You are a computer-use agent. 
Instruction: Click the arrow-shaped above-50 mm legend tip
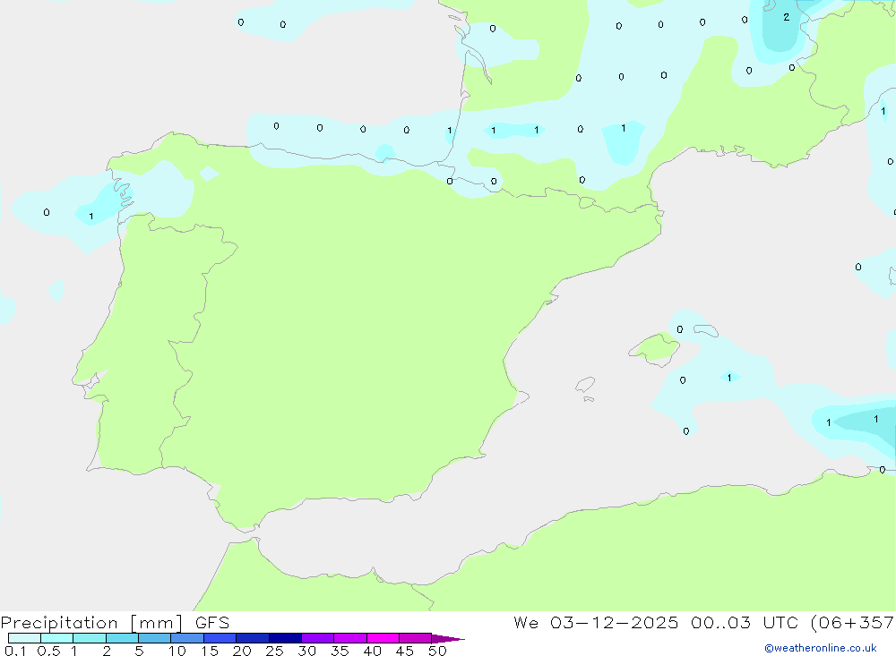tap(447, 639)
